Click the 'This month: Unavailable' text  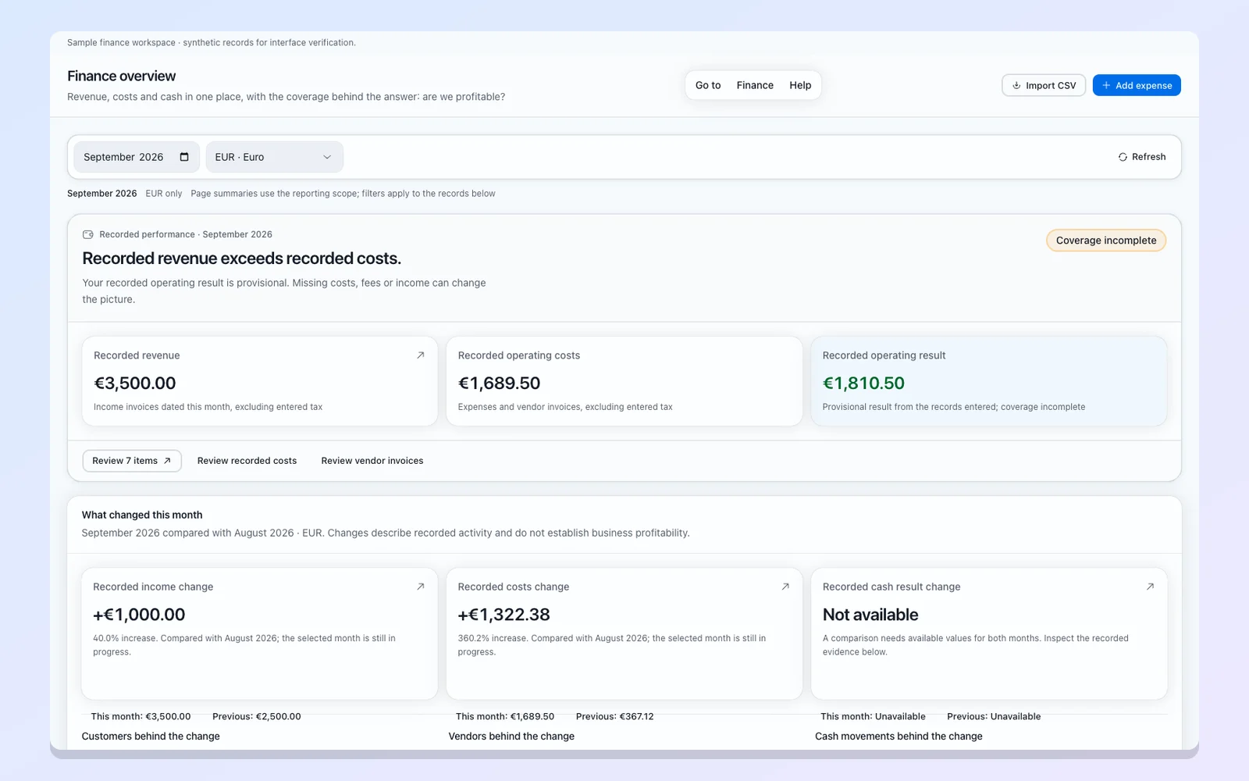873,716
